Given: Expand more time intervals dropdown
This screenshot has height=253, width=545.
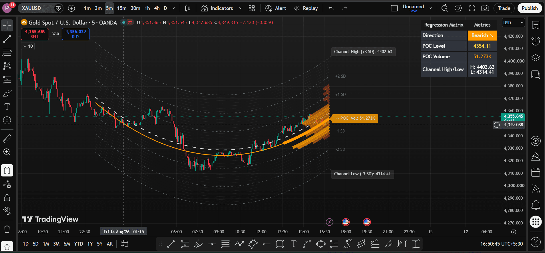Looking at the screenshot, I should coord(173,8).
